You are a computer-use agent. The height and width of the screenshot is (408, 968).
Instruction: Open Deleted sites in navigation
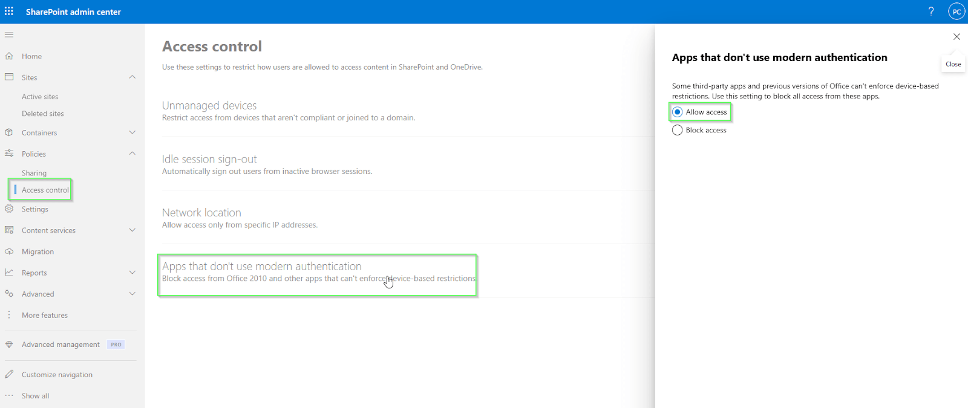point(42,114)
